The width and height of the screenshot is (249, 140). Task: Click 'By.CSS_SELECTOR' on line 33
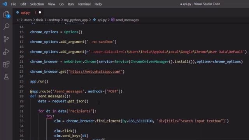[x=137, y=121]
